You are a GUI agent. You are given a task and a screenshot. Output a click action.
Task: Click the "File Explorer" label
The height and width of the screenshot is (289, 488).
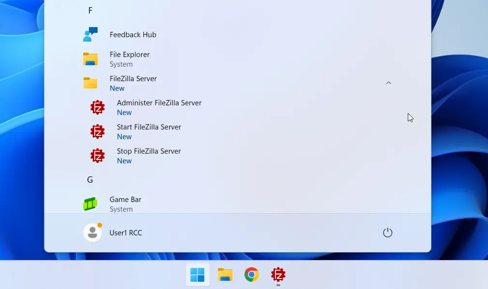click(129, 55)
